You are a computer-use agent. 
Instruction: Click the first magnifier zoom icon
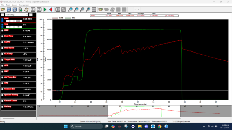click(70, 10)
